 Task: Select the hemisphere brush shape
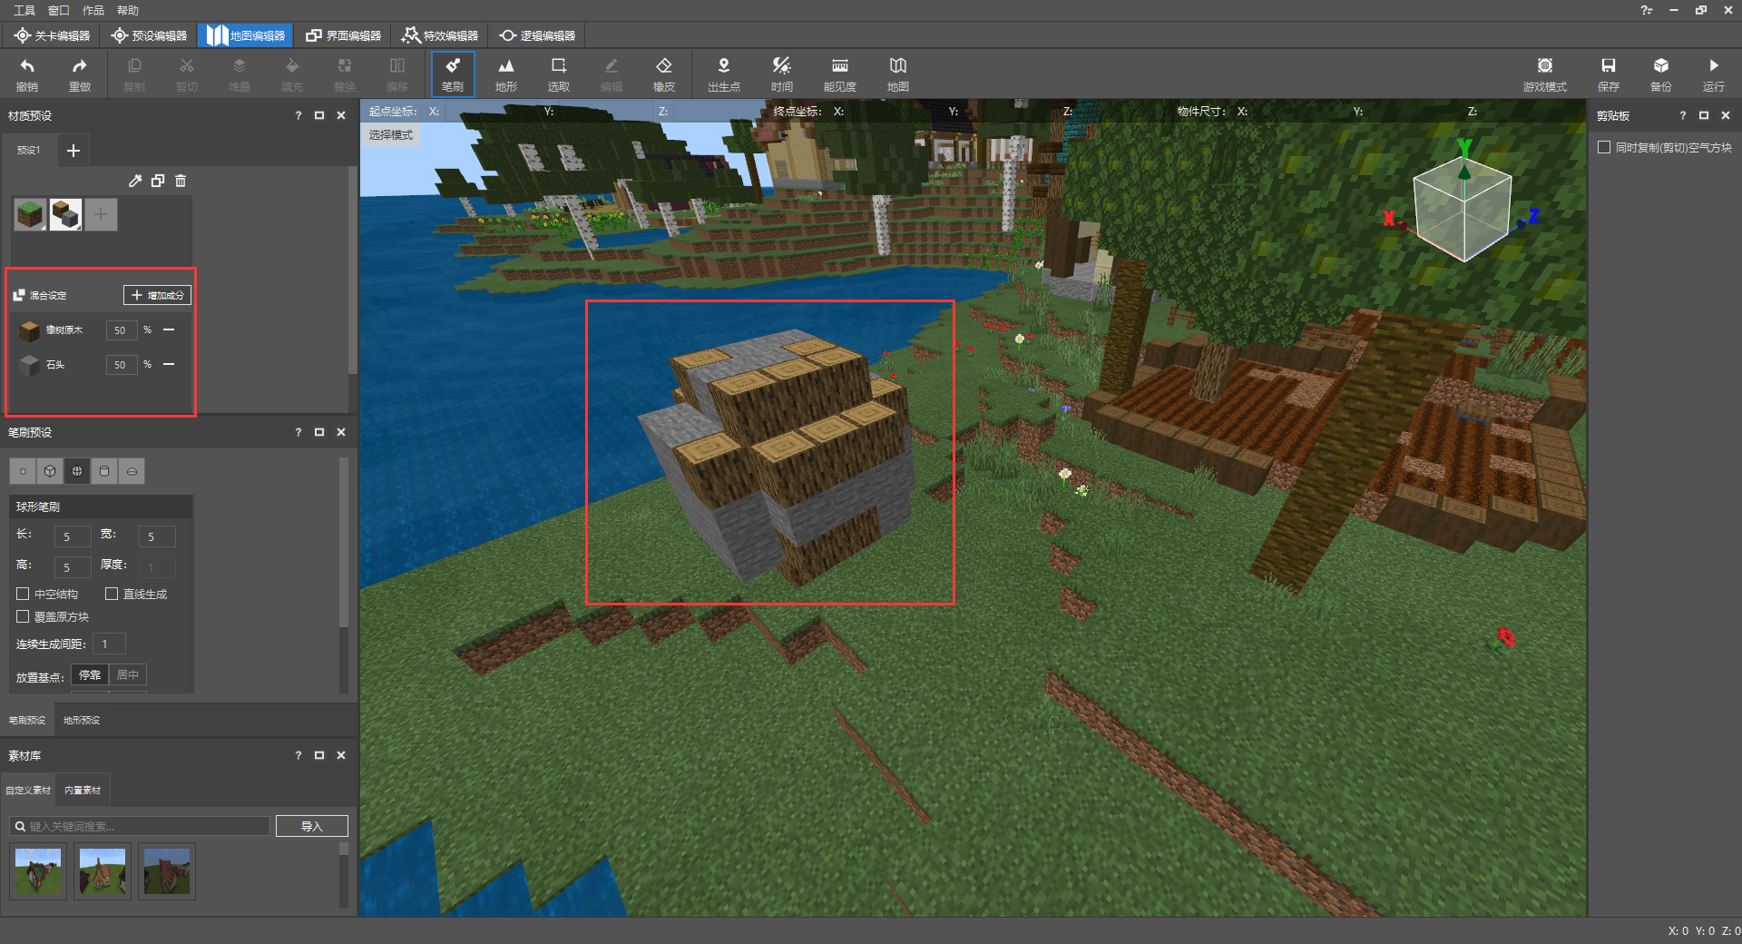132,471
